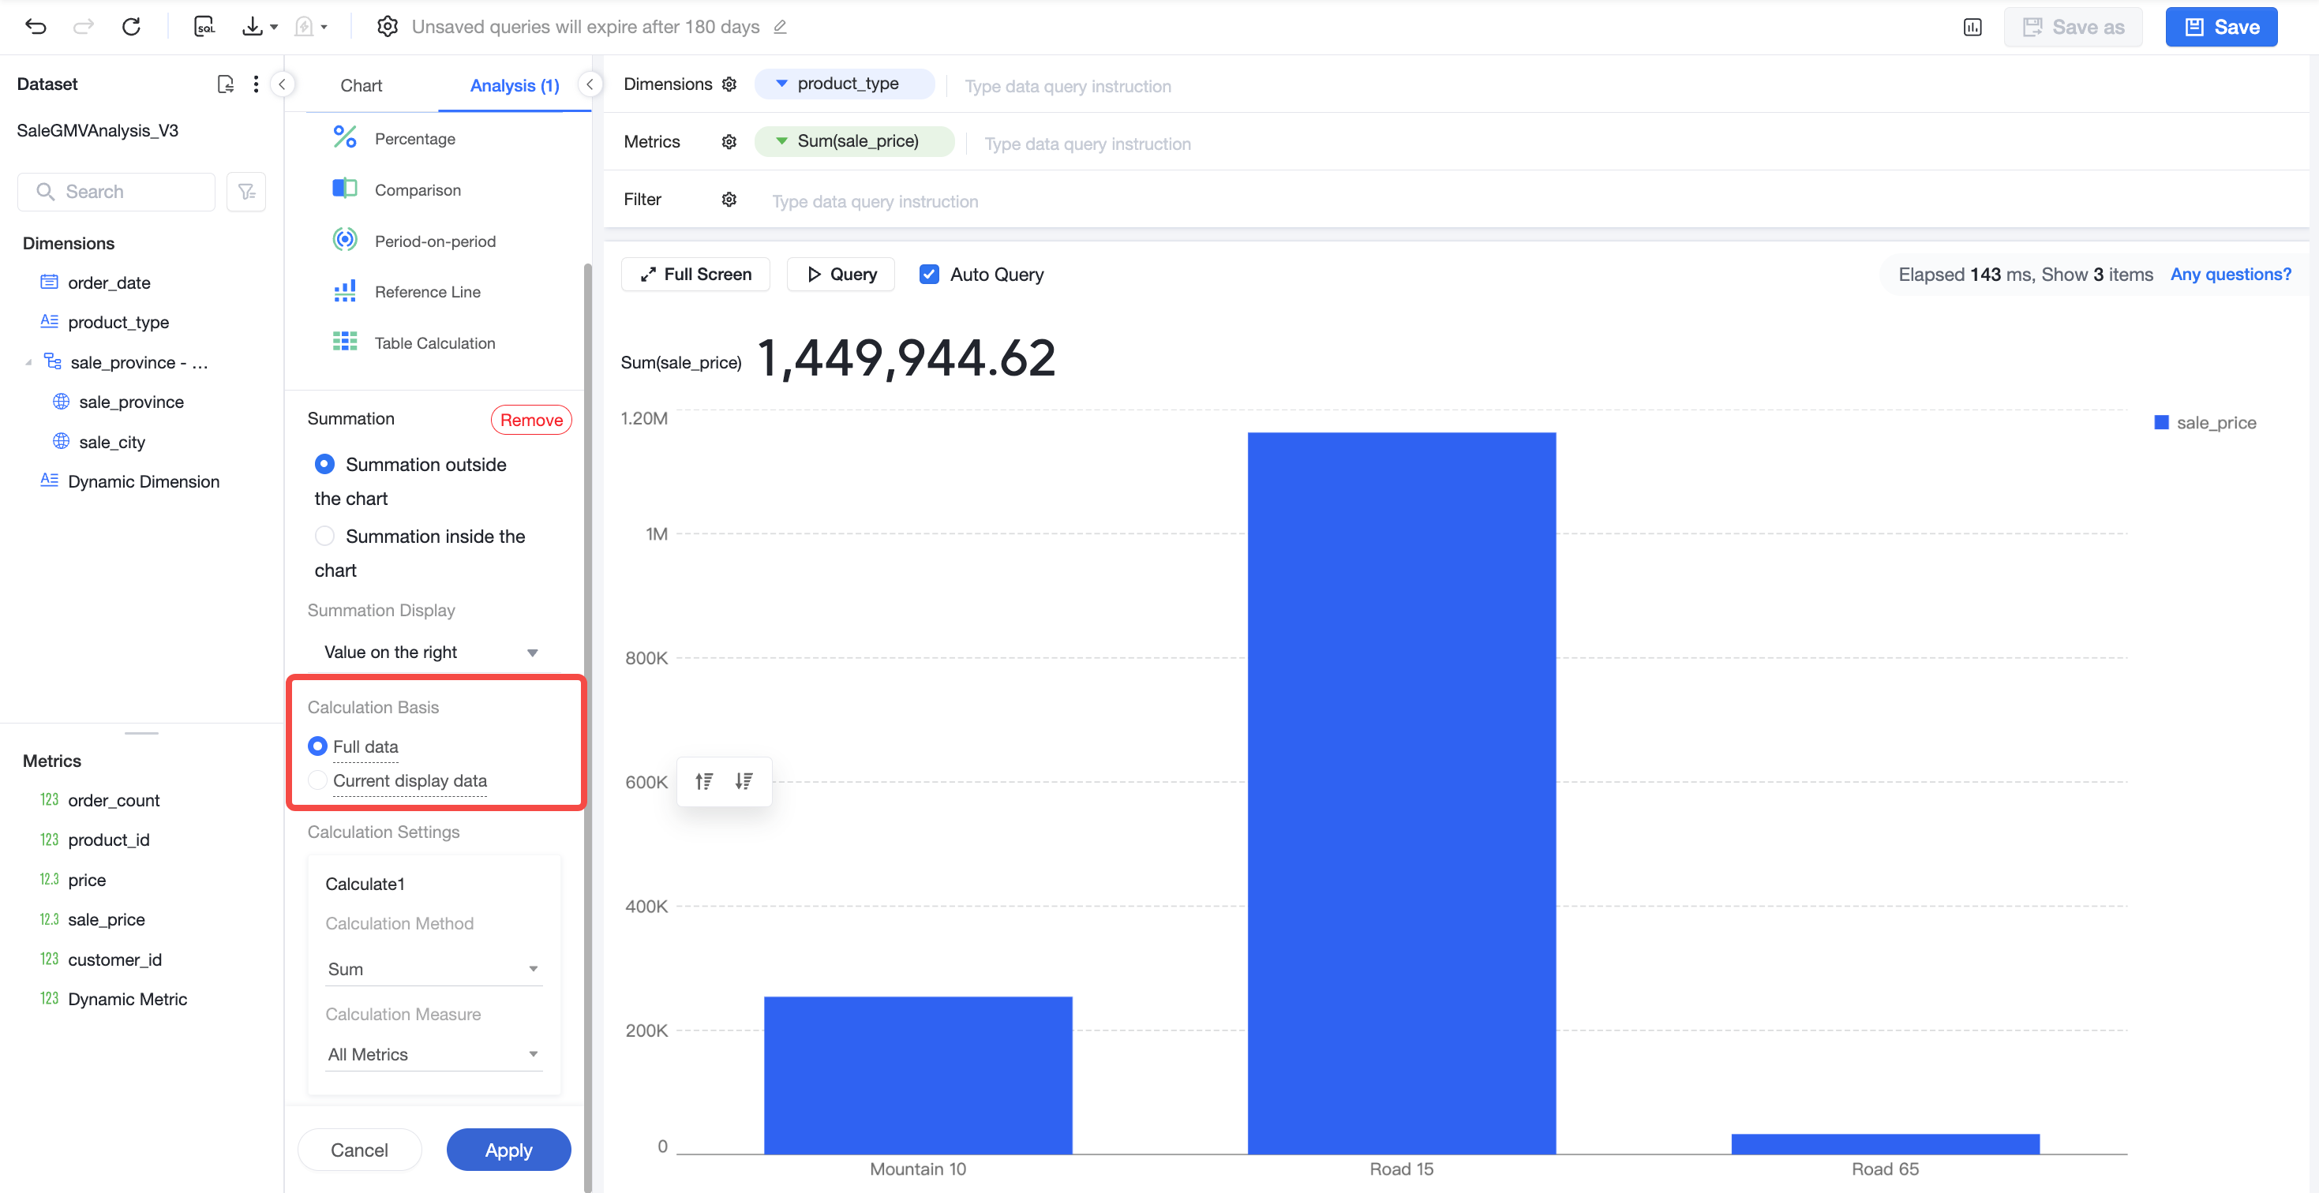Open the Calculation Method Sum dropdown
Viewport: 2319px width, 1193px height.
pos(433,969)
